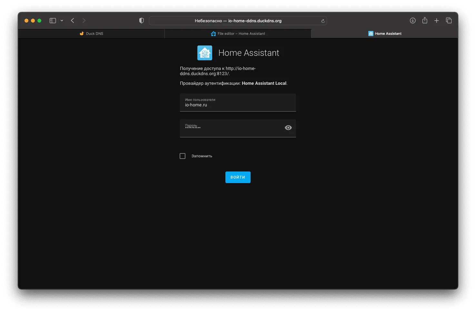Image resolution: width=476 pixels, height=313 pixels.
Task: Click the ВОЙТИ login button
Action: (238, 177)
